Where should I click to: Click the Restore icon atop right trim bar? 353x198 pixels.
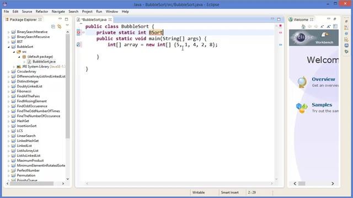pos(346,21)
